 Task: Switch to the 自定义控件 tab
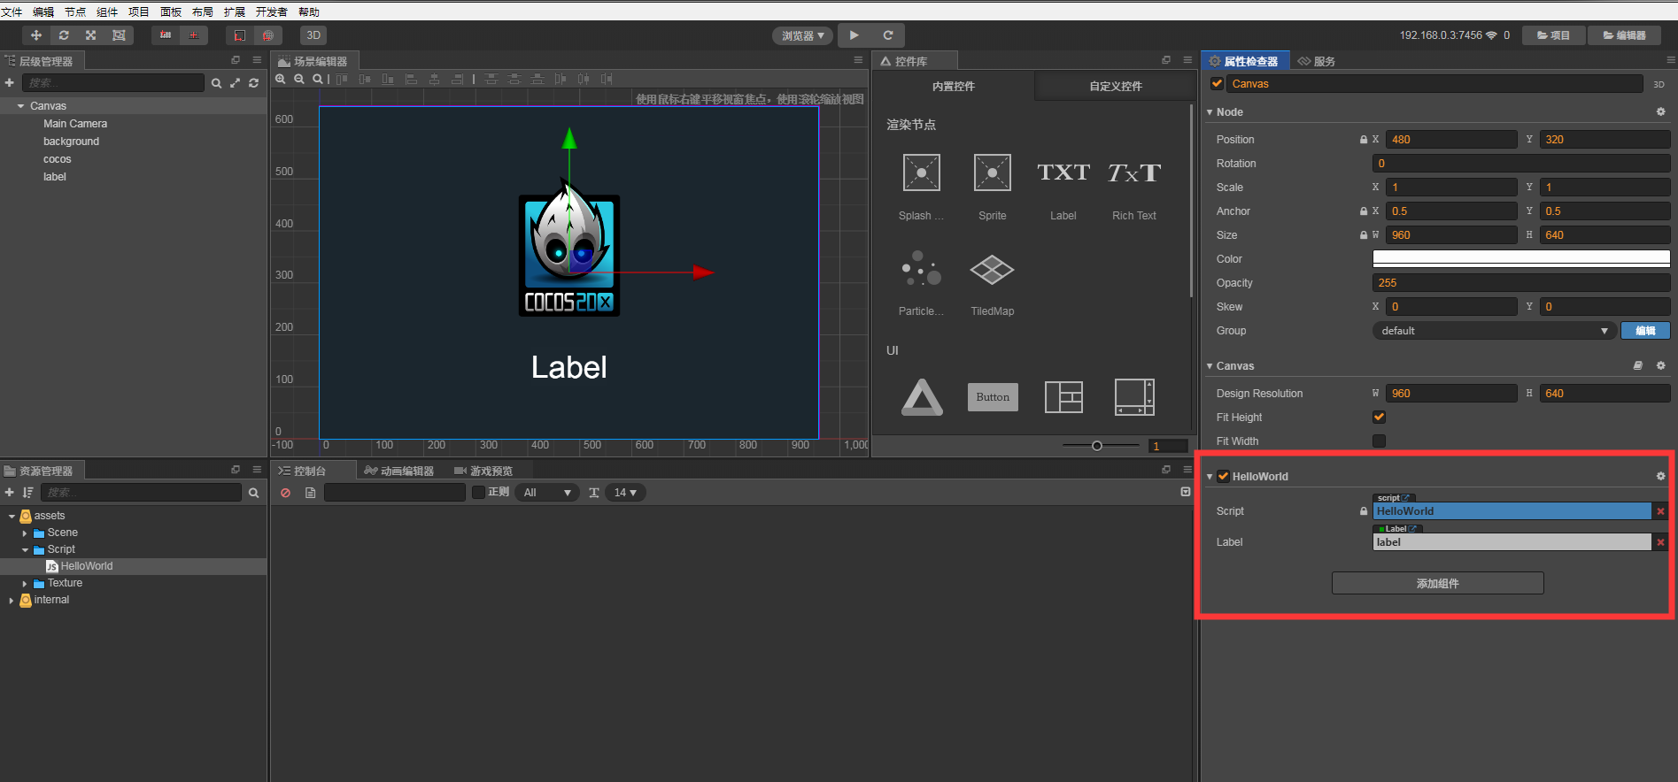click(1116, 86)
